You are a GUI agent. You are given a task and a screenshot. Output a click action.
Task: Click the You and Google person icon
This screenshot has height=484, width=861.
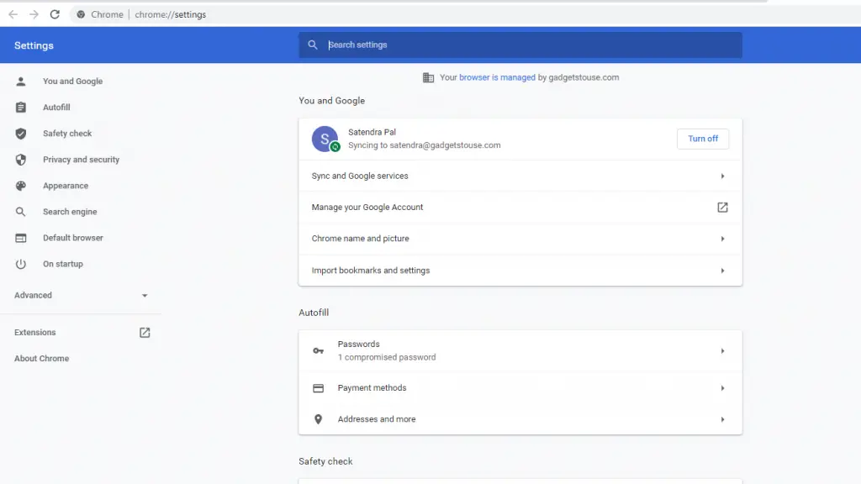pos(21,82)
